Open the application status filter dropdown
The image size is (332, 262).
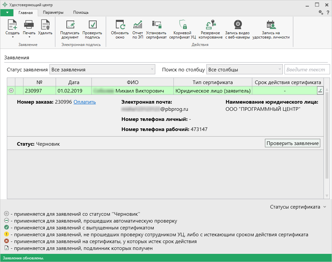coord(102,69)
